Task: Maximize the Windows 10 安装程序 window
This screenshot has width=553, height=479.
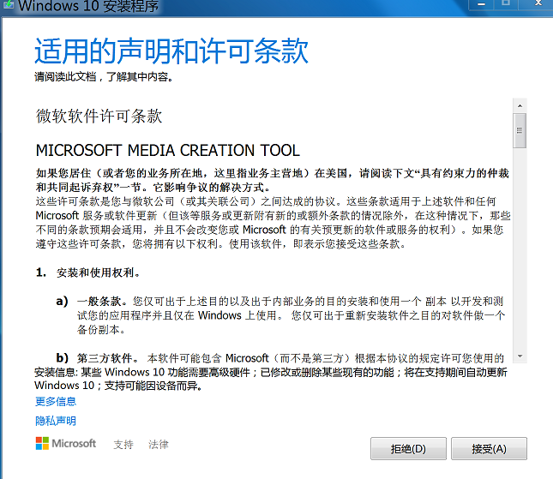Action: pos(506,4)
